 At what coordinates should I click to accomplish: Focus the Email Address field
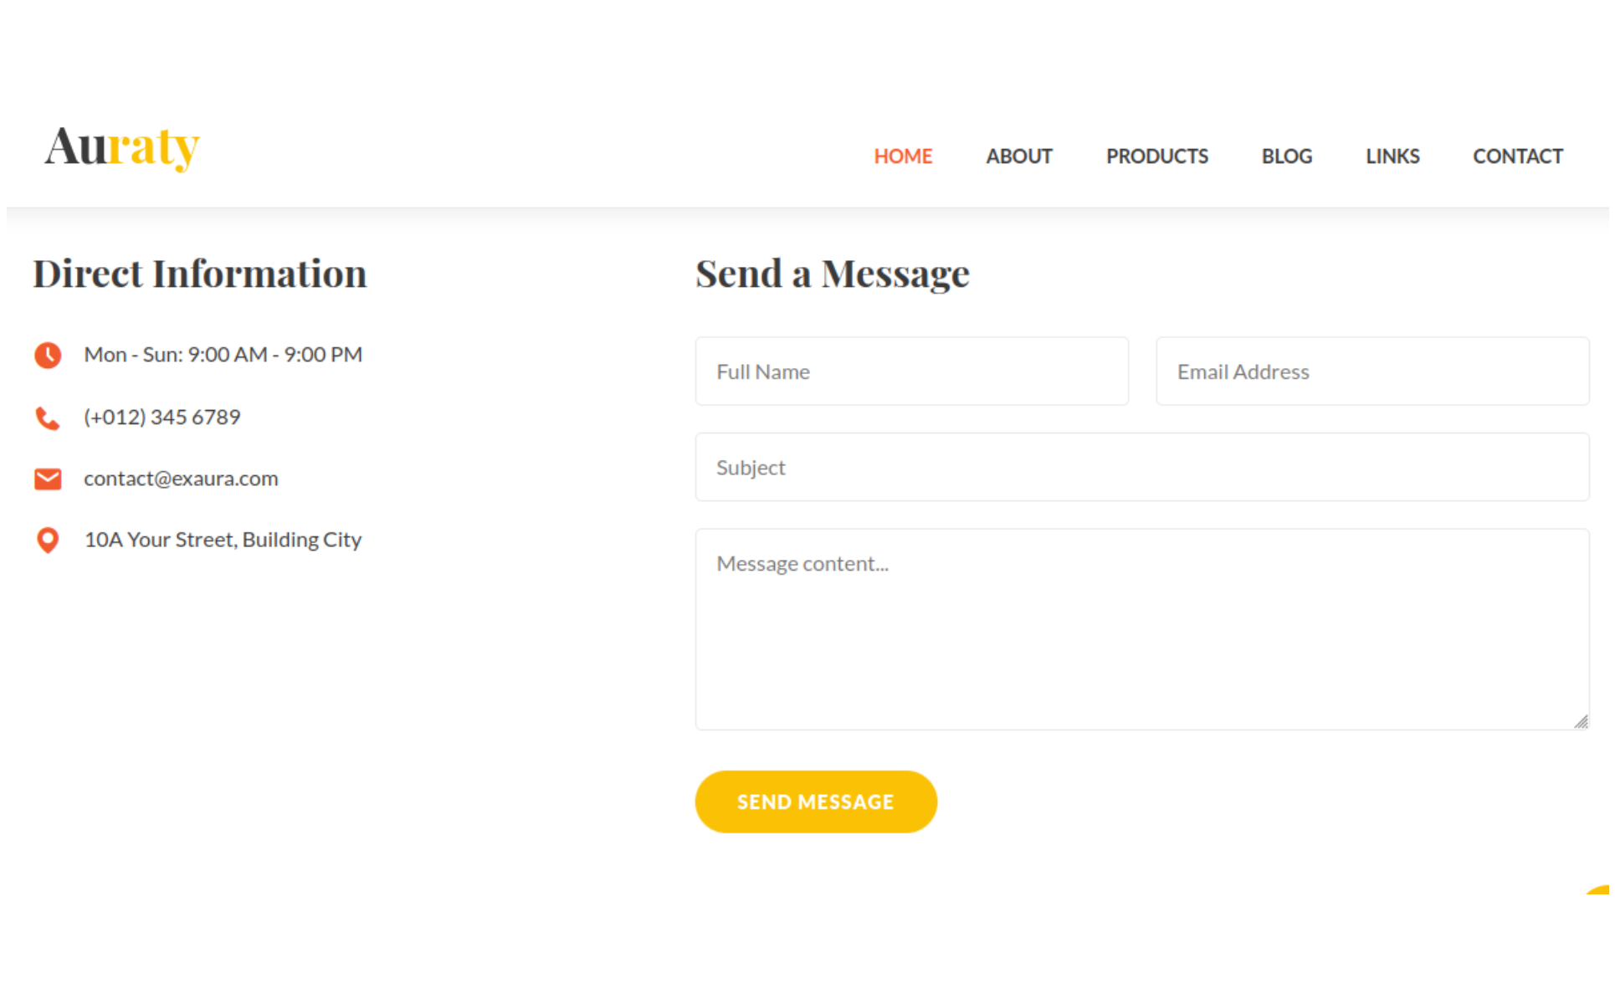(1371, 371)
